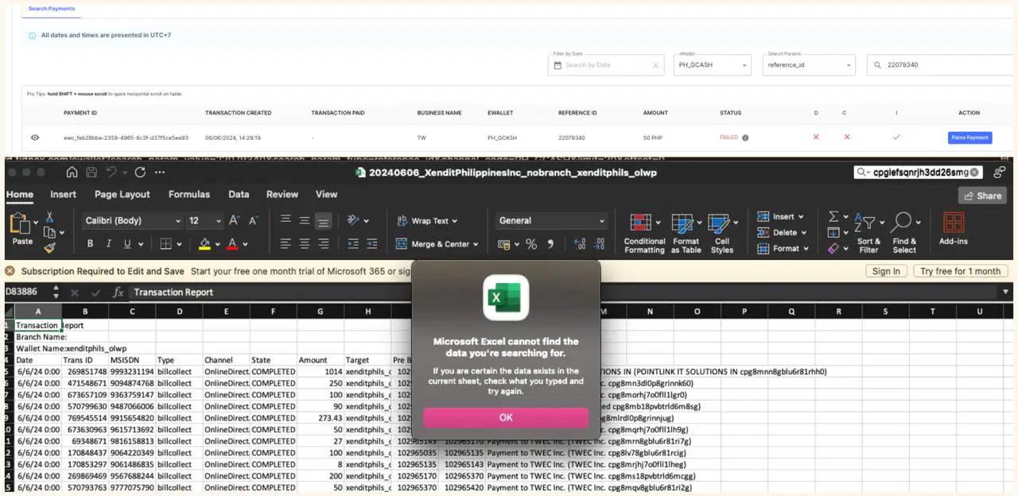Viewport: 1018px width, 496px height.
Task: Click the Save icon in Excel title bar
Action: click(91, 172)
